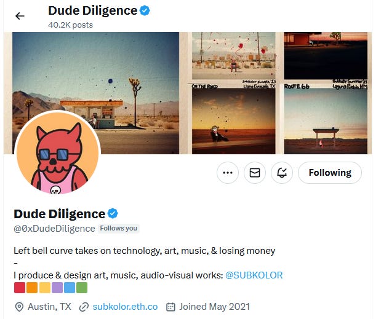Click the Following button to unfollow

330,173
